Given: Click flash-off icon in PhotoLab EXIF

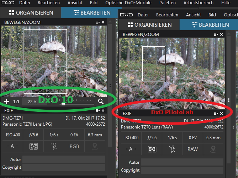Looking at the screenshot, I should [x=172, y=149].
